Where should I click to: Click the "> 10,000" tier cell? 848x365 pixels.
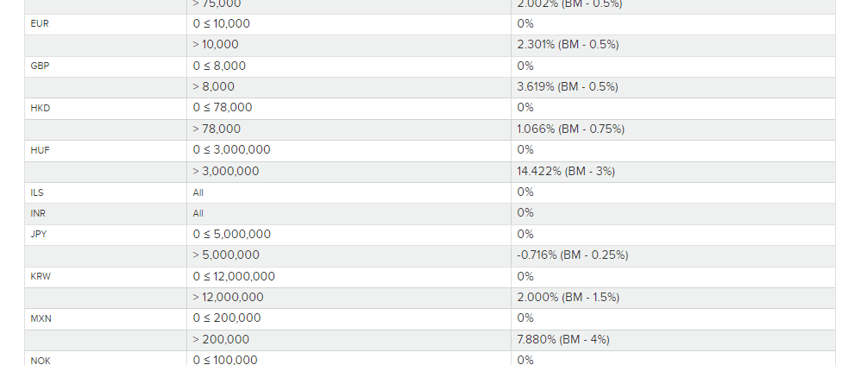216,45
